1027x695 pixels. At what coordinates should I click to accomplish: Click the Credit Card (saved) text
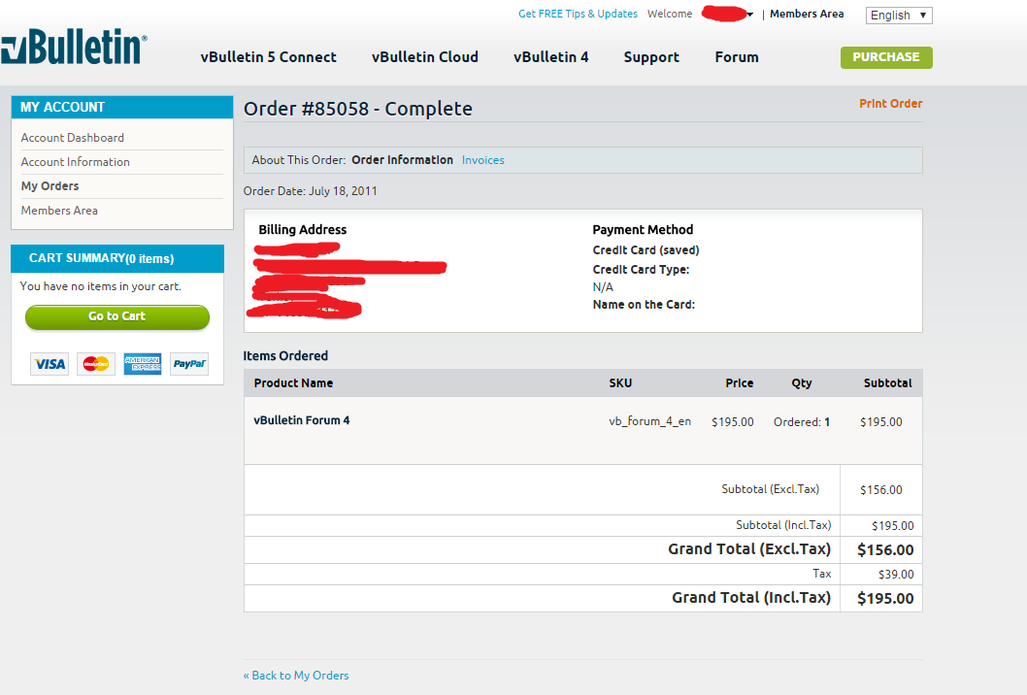pos(646,250)
